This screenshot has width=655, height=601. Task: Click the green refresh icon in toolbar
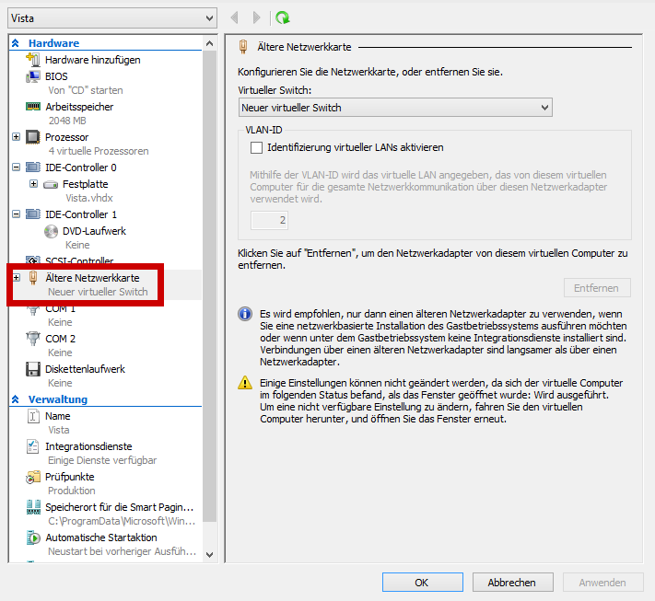[283, 17]
